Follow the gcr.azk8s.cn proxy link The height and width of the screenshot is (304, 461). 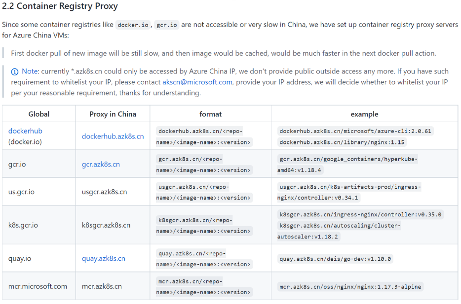point(101,165)
